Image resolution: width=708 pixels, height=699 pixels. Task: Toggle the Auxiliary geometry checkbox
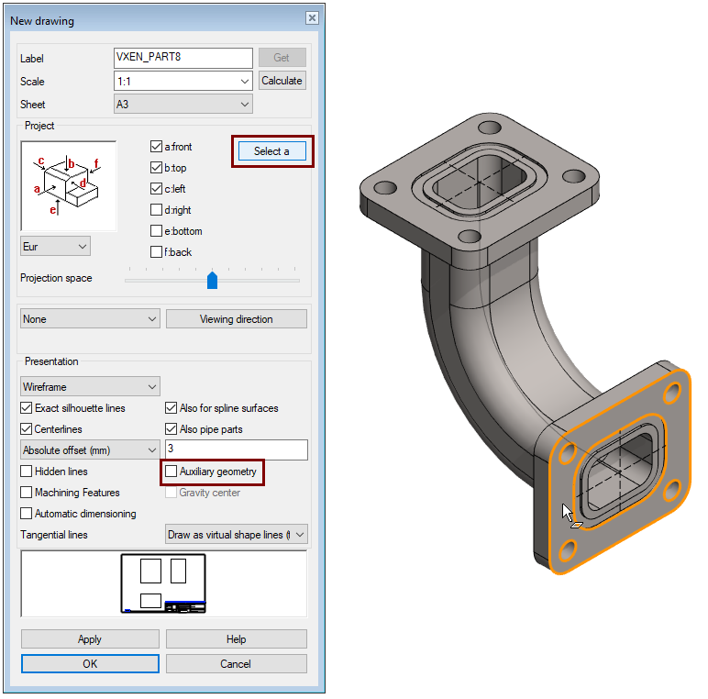tap(171, 472)
